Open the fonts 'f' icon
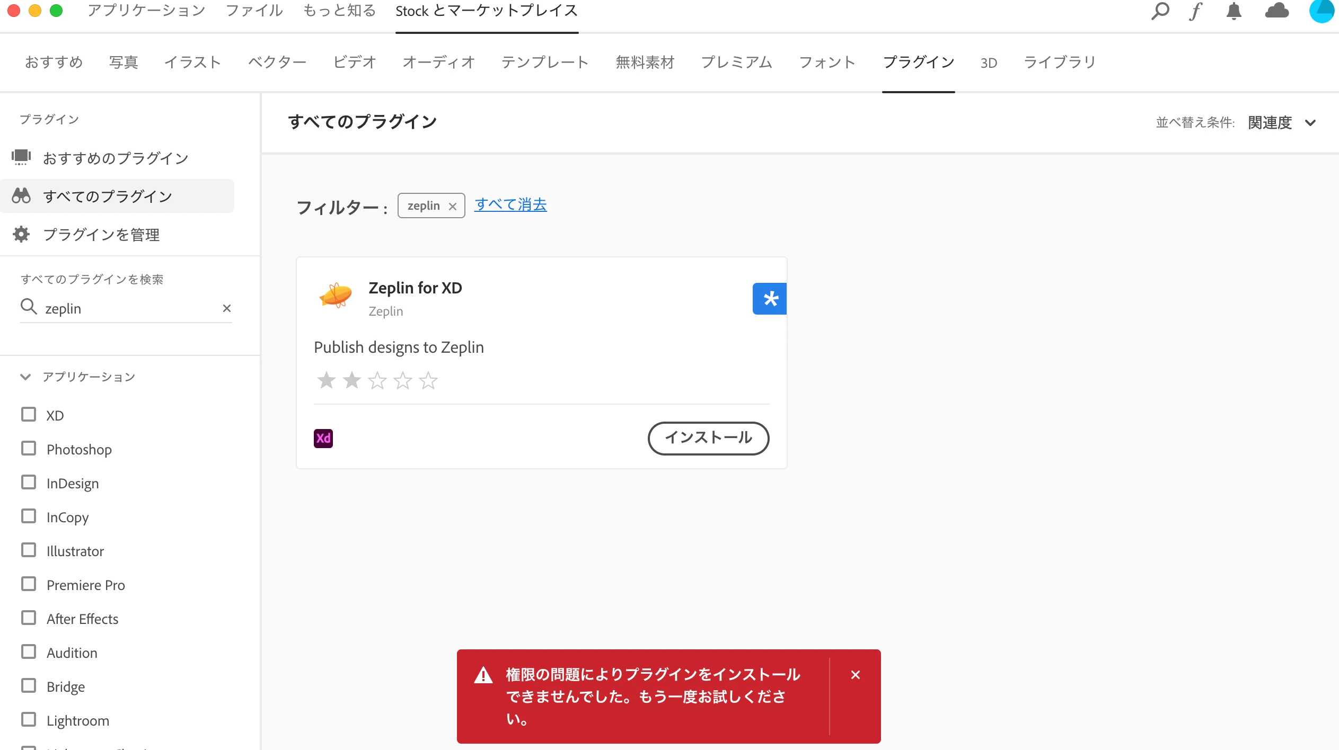This screenshot has height=750, width=1339. tap(1196, 11)
